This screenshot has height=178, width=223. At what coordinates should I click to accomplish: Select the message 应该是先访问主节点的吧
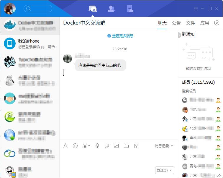100,65
